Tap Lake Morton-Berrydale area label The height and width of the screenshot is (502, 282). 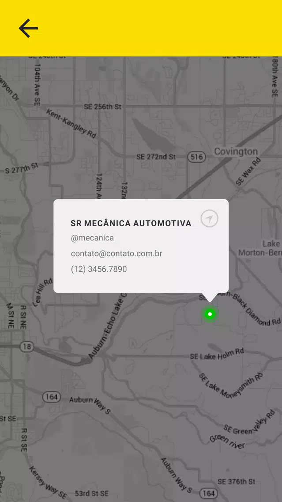tap(259, 248)
